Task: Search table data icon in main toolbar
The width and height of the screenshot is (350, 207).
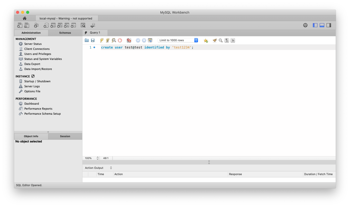Action: (x=83, y=25)
